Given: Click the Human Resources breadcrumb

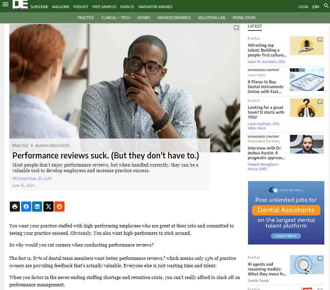Looking at the screenshot, I should (52, 145).
